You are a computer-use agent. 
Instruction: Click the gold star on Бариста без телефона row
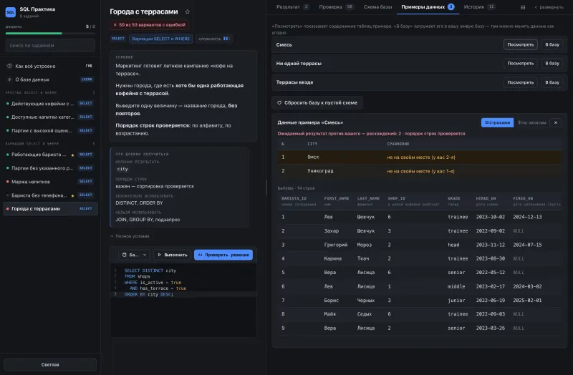pos(72,196)
